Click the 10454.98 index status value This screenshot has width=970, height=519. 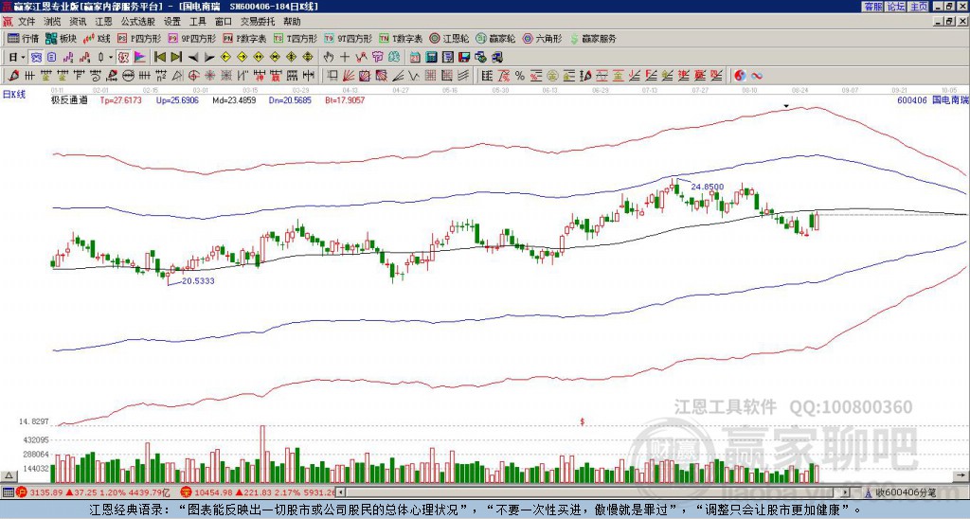(212, 492)
